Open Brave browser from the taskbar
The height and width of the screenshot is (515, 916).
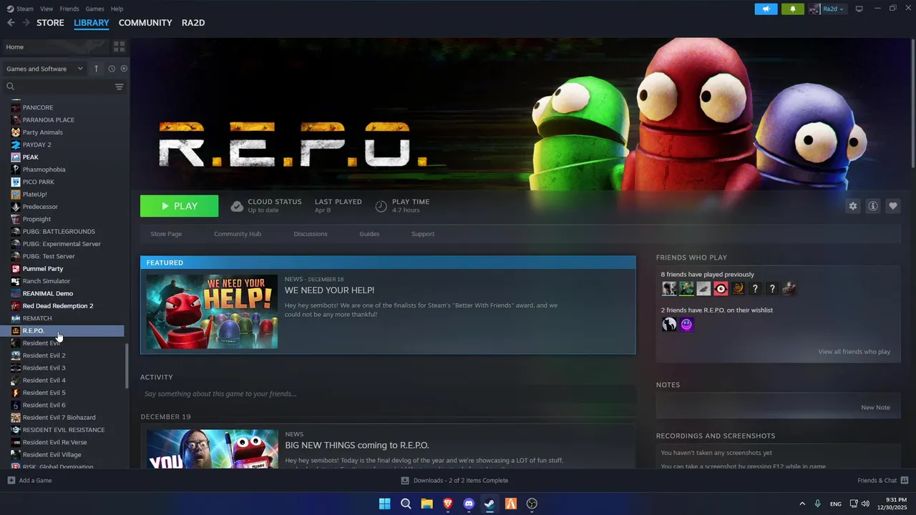(448, 504)
